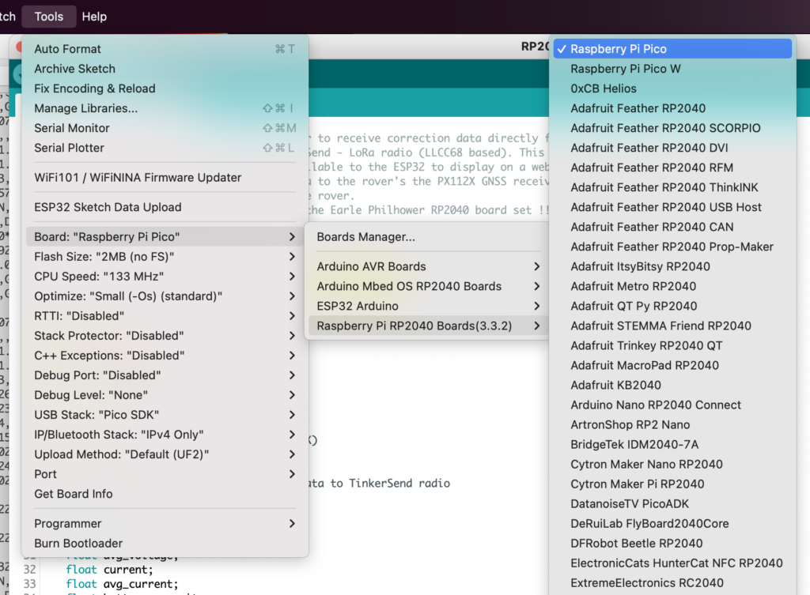Viewport: 810px width, 595px height.
Task: Select ArtronShop RP2 Nano
Action: pyautogui.click(x=672, y=424)
